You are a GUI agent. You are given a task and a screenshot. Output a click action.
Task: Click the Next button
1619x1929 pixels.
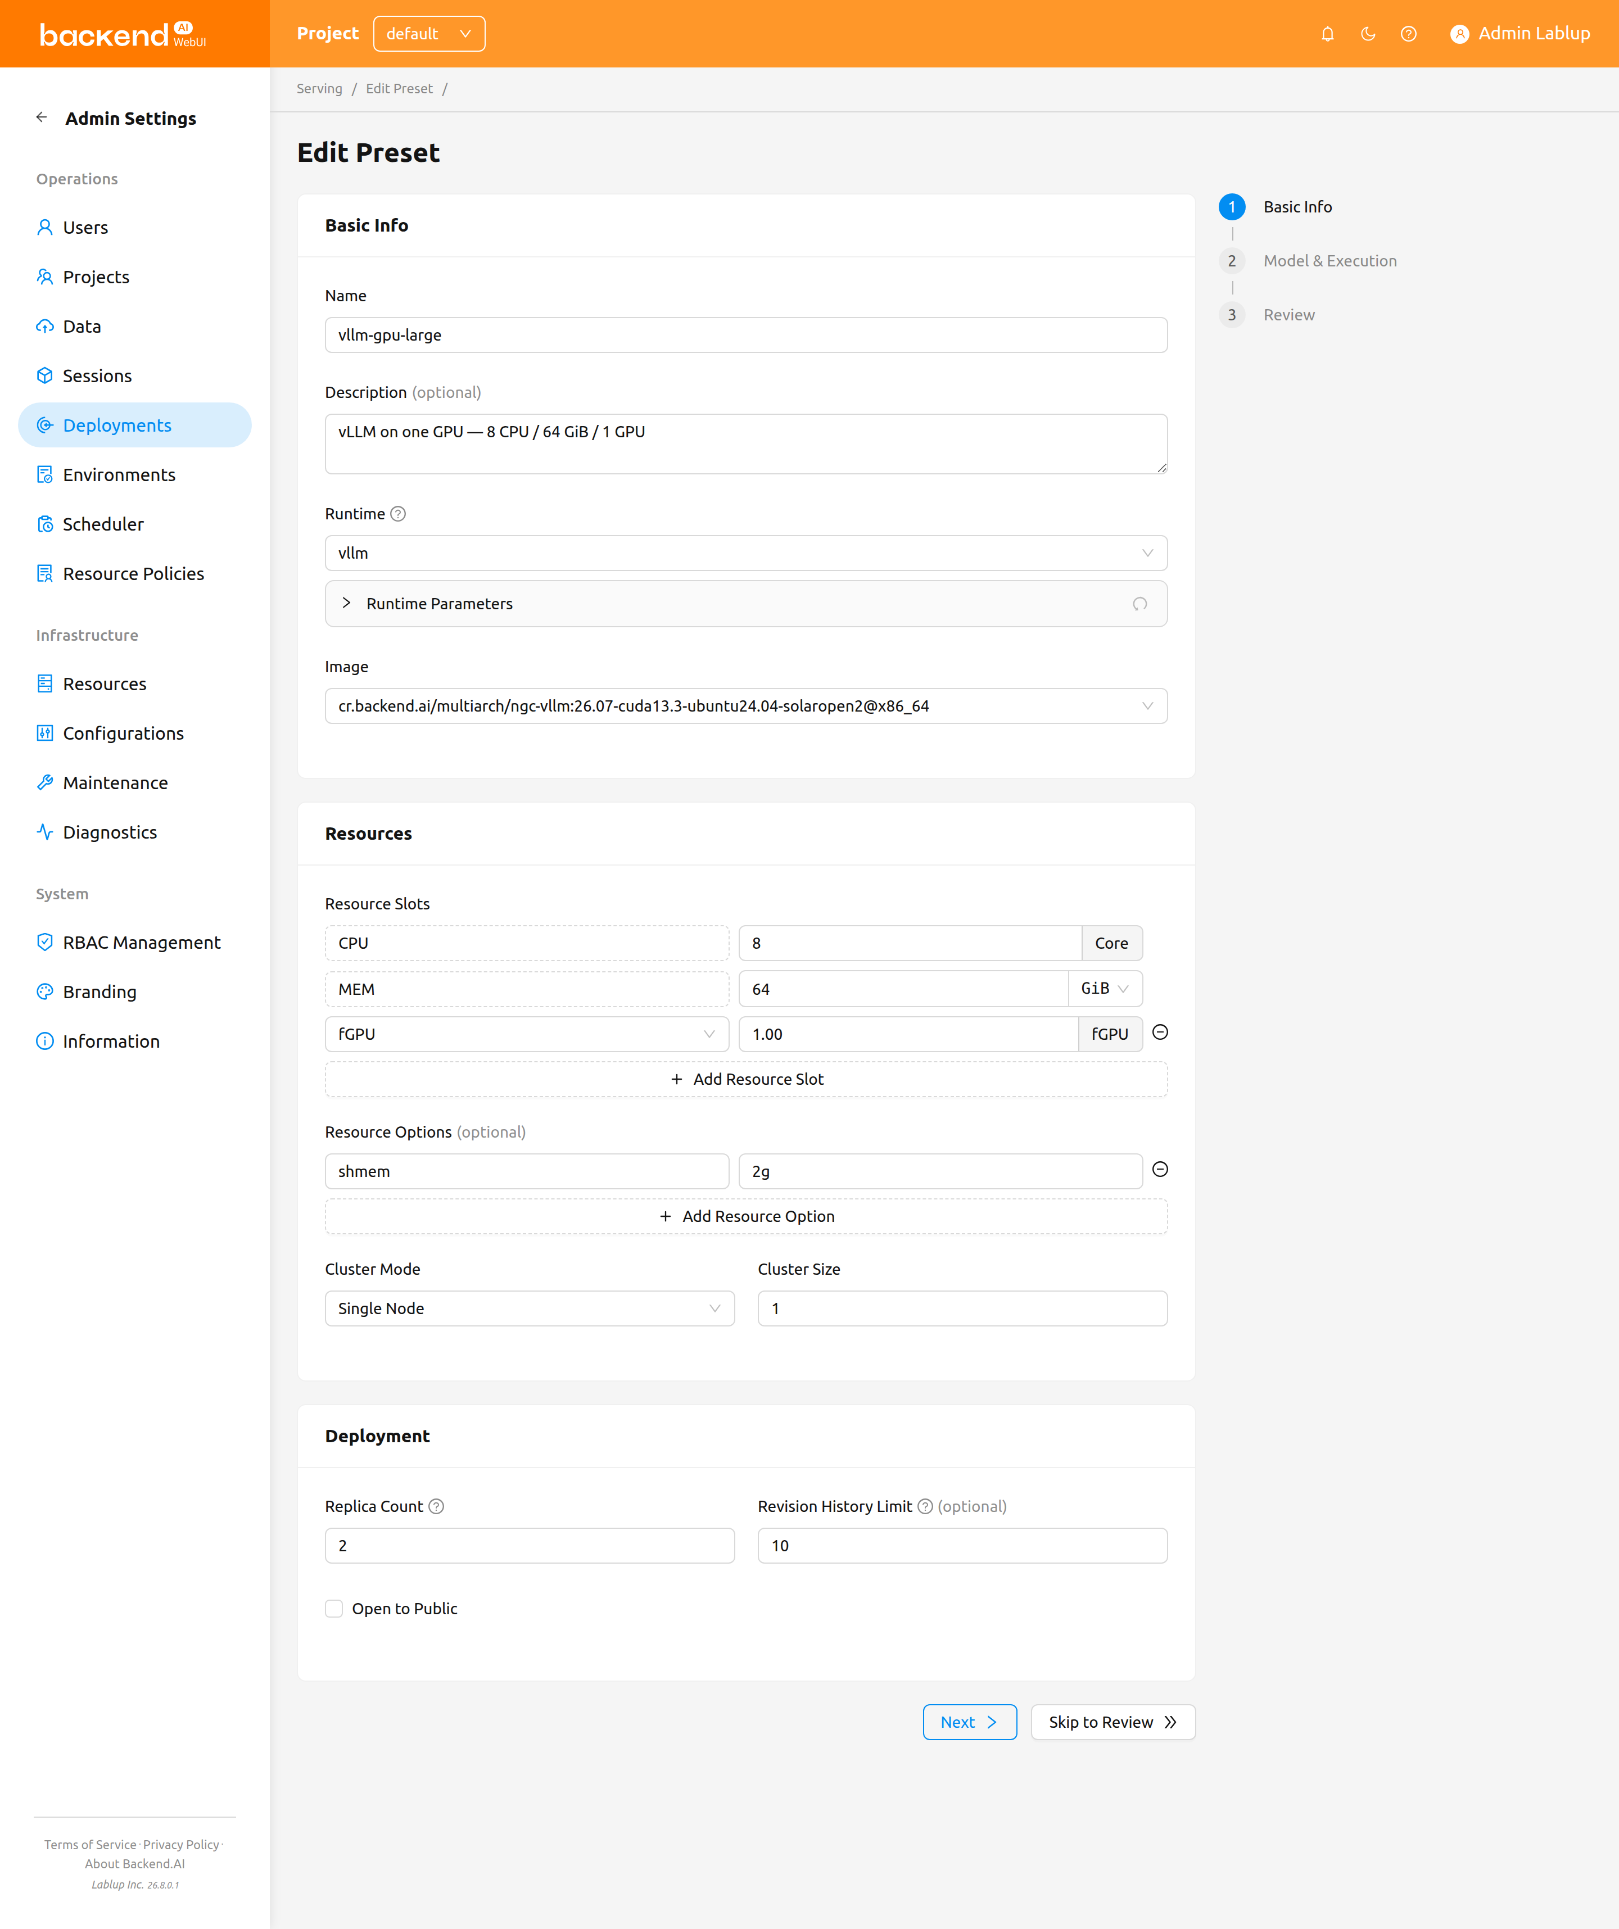click(969, 1723)
